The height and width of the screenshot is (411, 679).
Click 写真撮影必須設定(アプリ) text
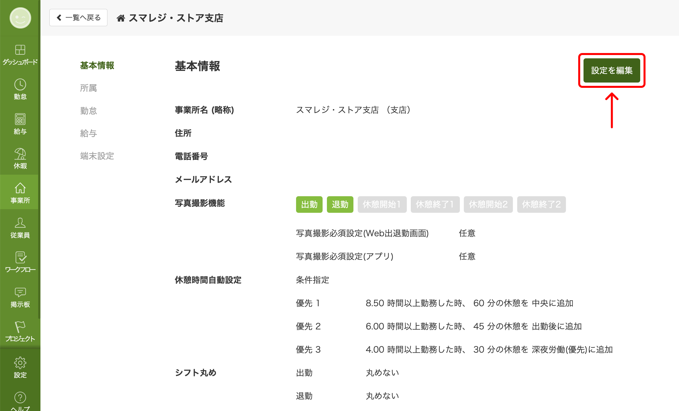[x=345, y=257]
